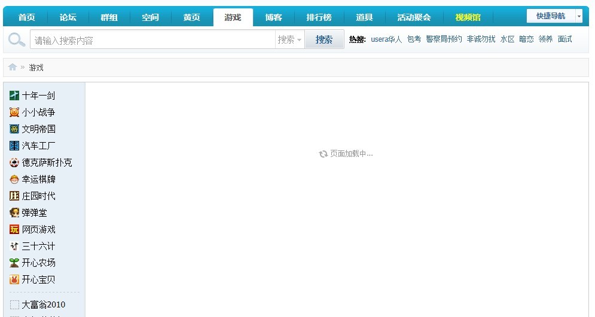Viewport: 595px width, 317px height.
Task: Open the 大富翁2010 game entry
Action: click(44, 304)
